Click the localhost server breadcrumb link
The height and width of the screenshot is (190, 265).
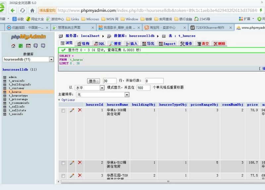pos(90,36)
